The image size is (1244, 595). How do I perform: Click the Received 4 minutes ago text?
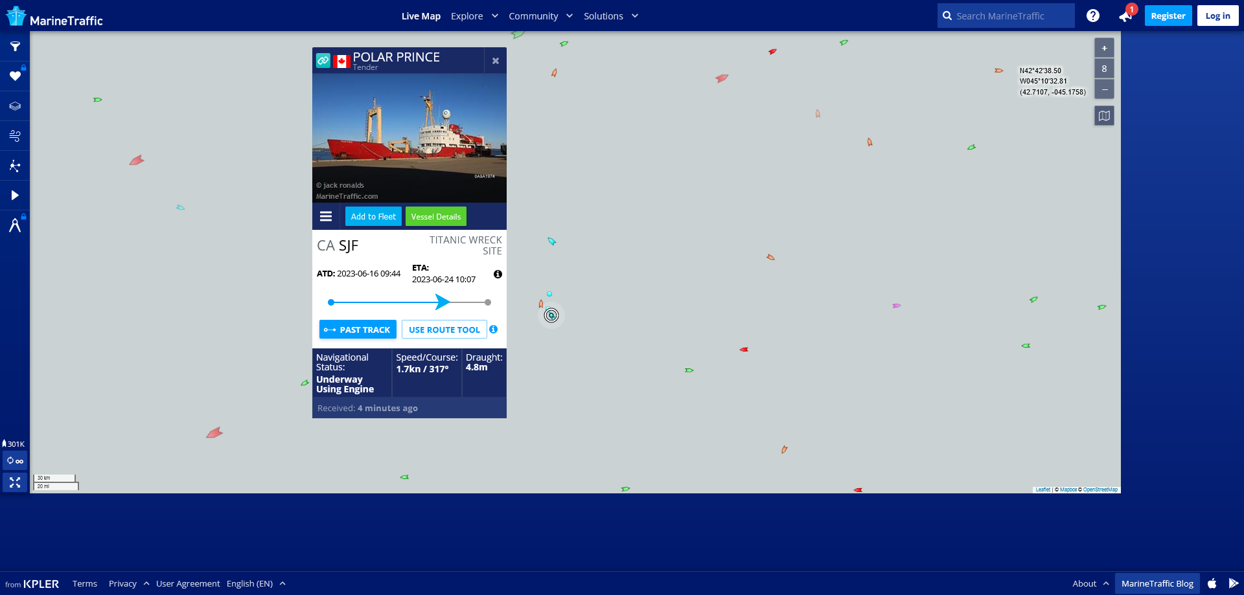(x=367, y=408)
